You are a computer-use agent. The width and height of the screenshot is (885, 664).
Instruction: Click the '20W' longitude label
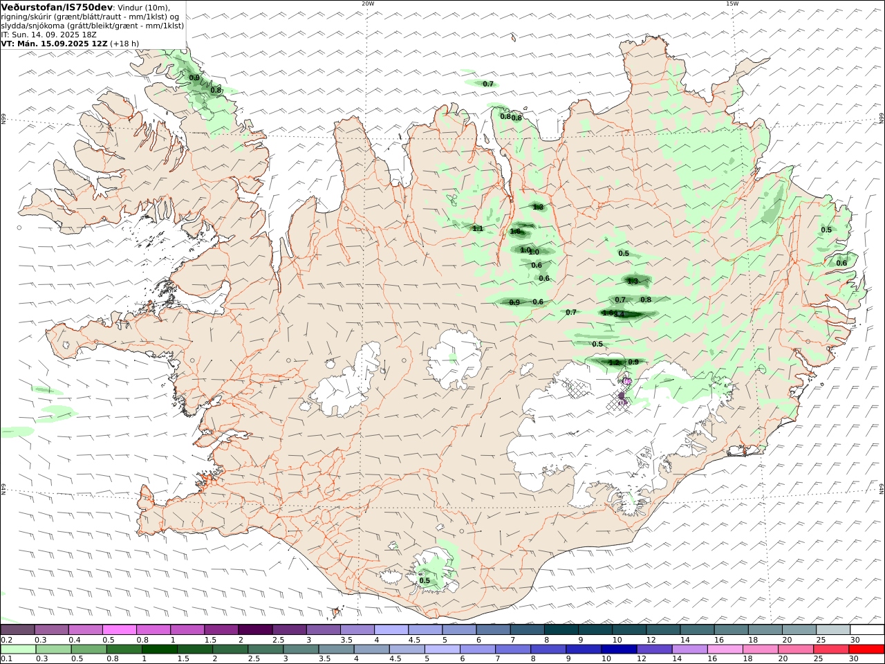[x=368, y=3]
